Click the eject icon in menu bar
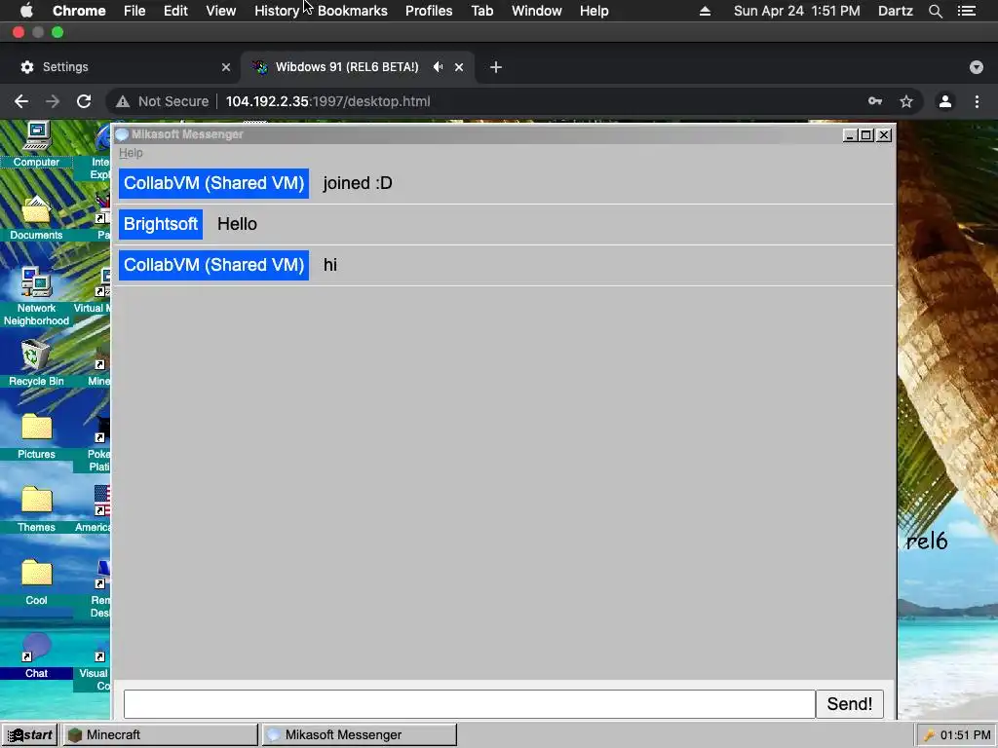This screenshot has height=748, width=998. (705, 11)
